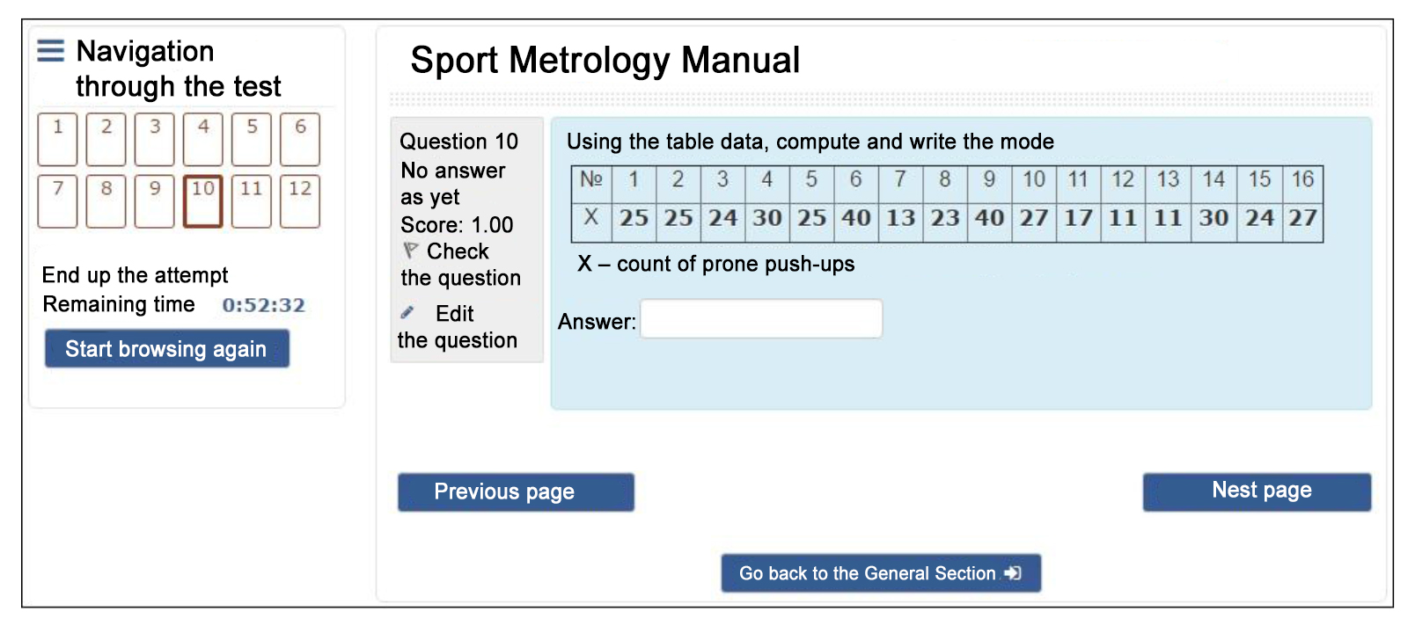Open question 3 from navigation grid
This screenshot has height=626, width=1415.
pyautogui.click(x=155, y=139)
